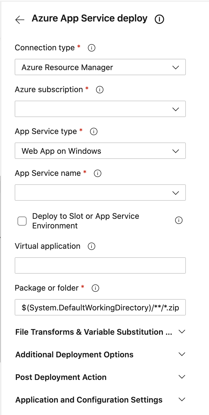Open the App Service type dropdown
Viewport: 209px width, 415px height.
[x=100, y=151]
